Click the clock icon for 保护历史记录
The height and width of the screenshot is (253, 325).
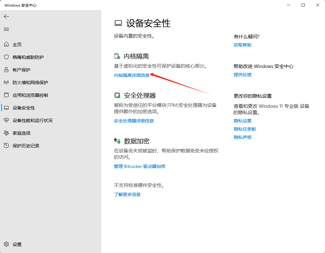click(6, 145)
